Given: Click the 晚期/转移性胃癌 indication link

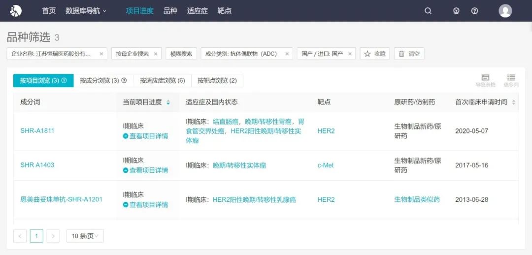Looking at the screenshot, I should 267,122.
